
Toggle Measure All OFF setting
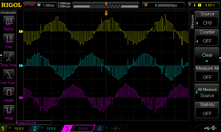click(207, 77)
